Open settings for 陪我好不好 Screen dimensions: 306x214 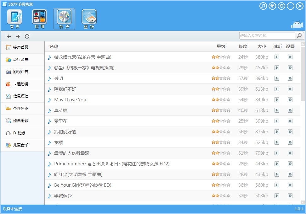point(290,89)
